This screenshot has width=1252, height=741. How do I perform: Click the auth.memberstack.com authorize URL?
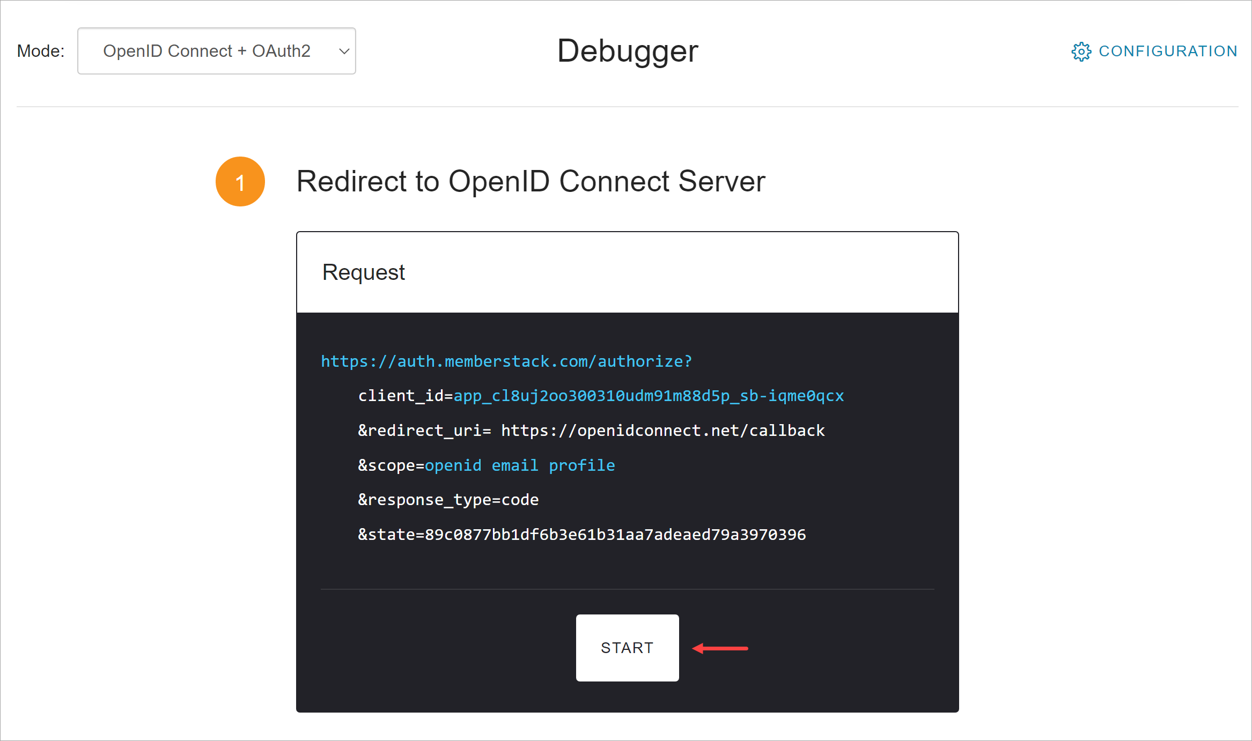[x=506, y=361]
